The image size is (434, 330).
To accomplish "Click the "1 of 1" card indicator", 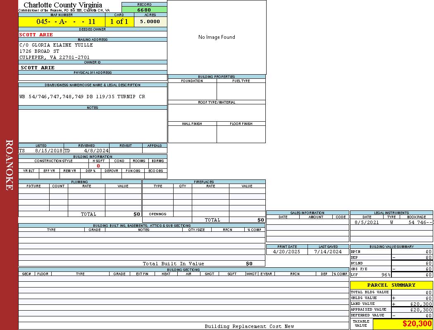I will (x=119, y=22).
